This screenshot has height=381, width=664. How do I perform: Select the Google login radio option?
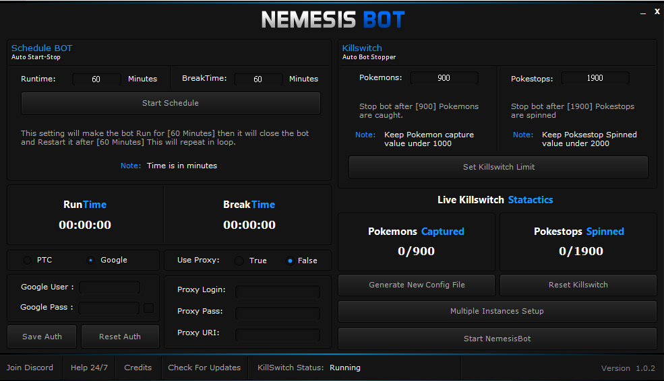pos(91,261)
